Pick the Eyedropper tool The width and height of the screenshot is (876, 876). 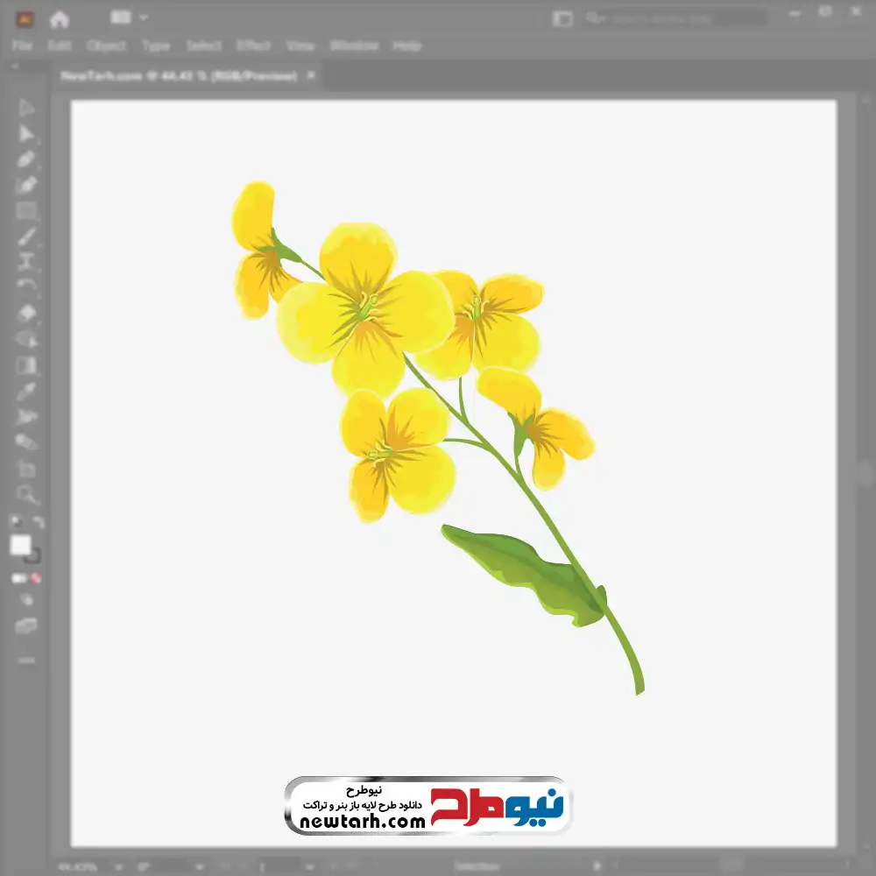pyautogui.click(x=26, y=391)
